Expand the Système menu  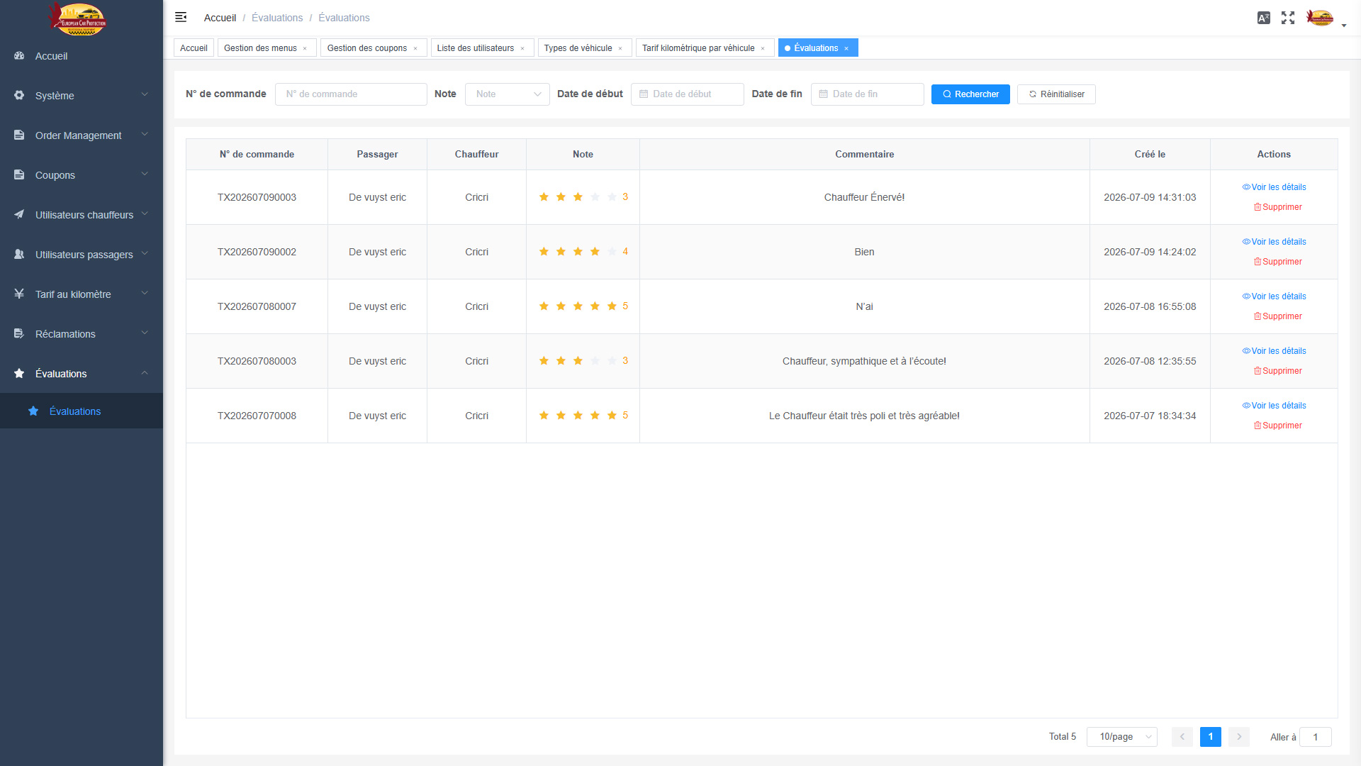[x=82, y=96]
